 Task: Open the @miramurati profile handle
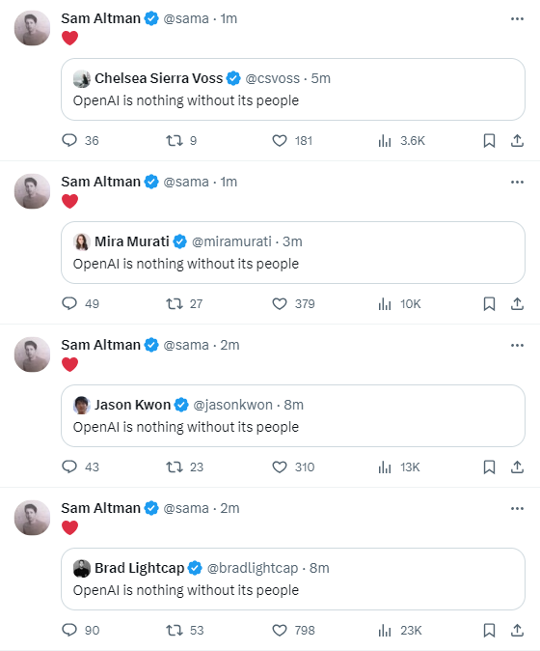pyautogui.click(x=231, y=241)
